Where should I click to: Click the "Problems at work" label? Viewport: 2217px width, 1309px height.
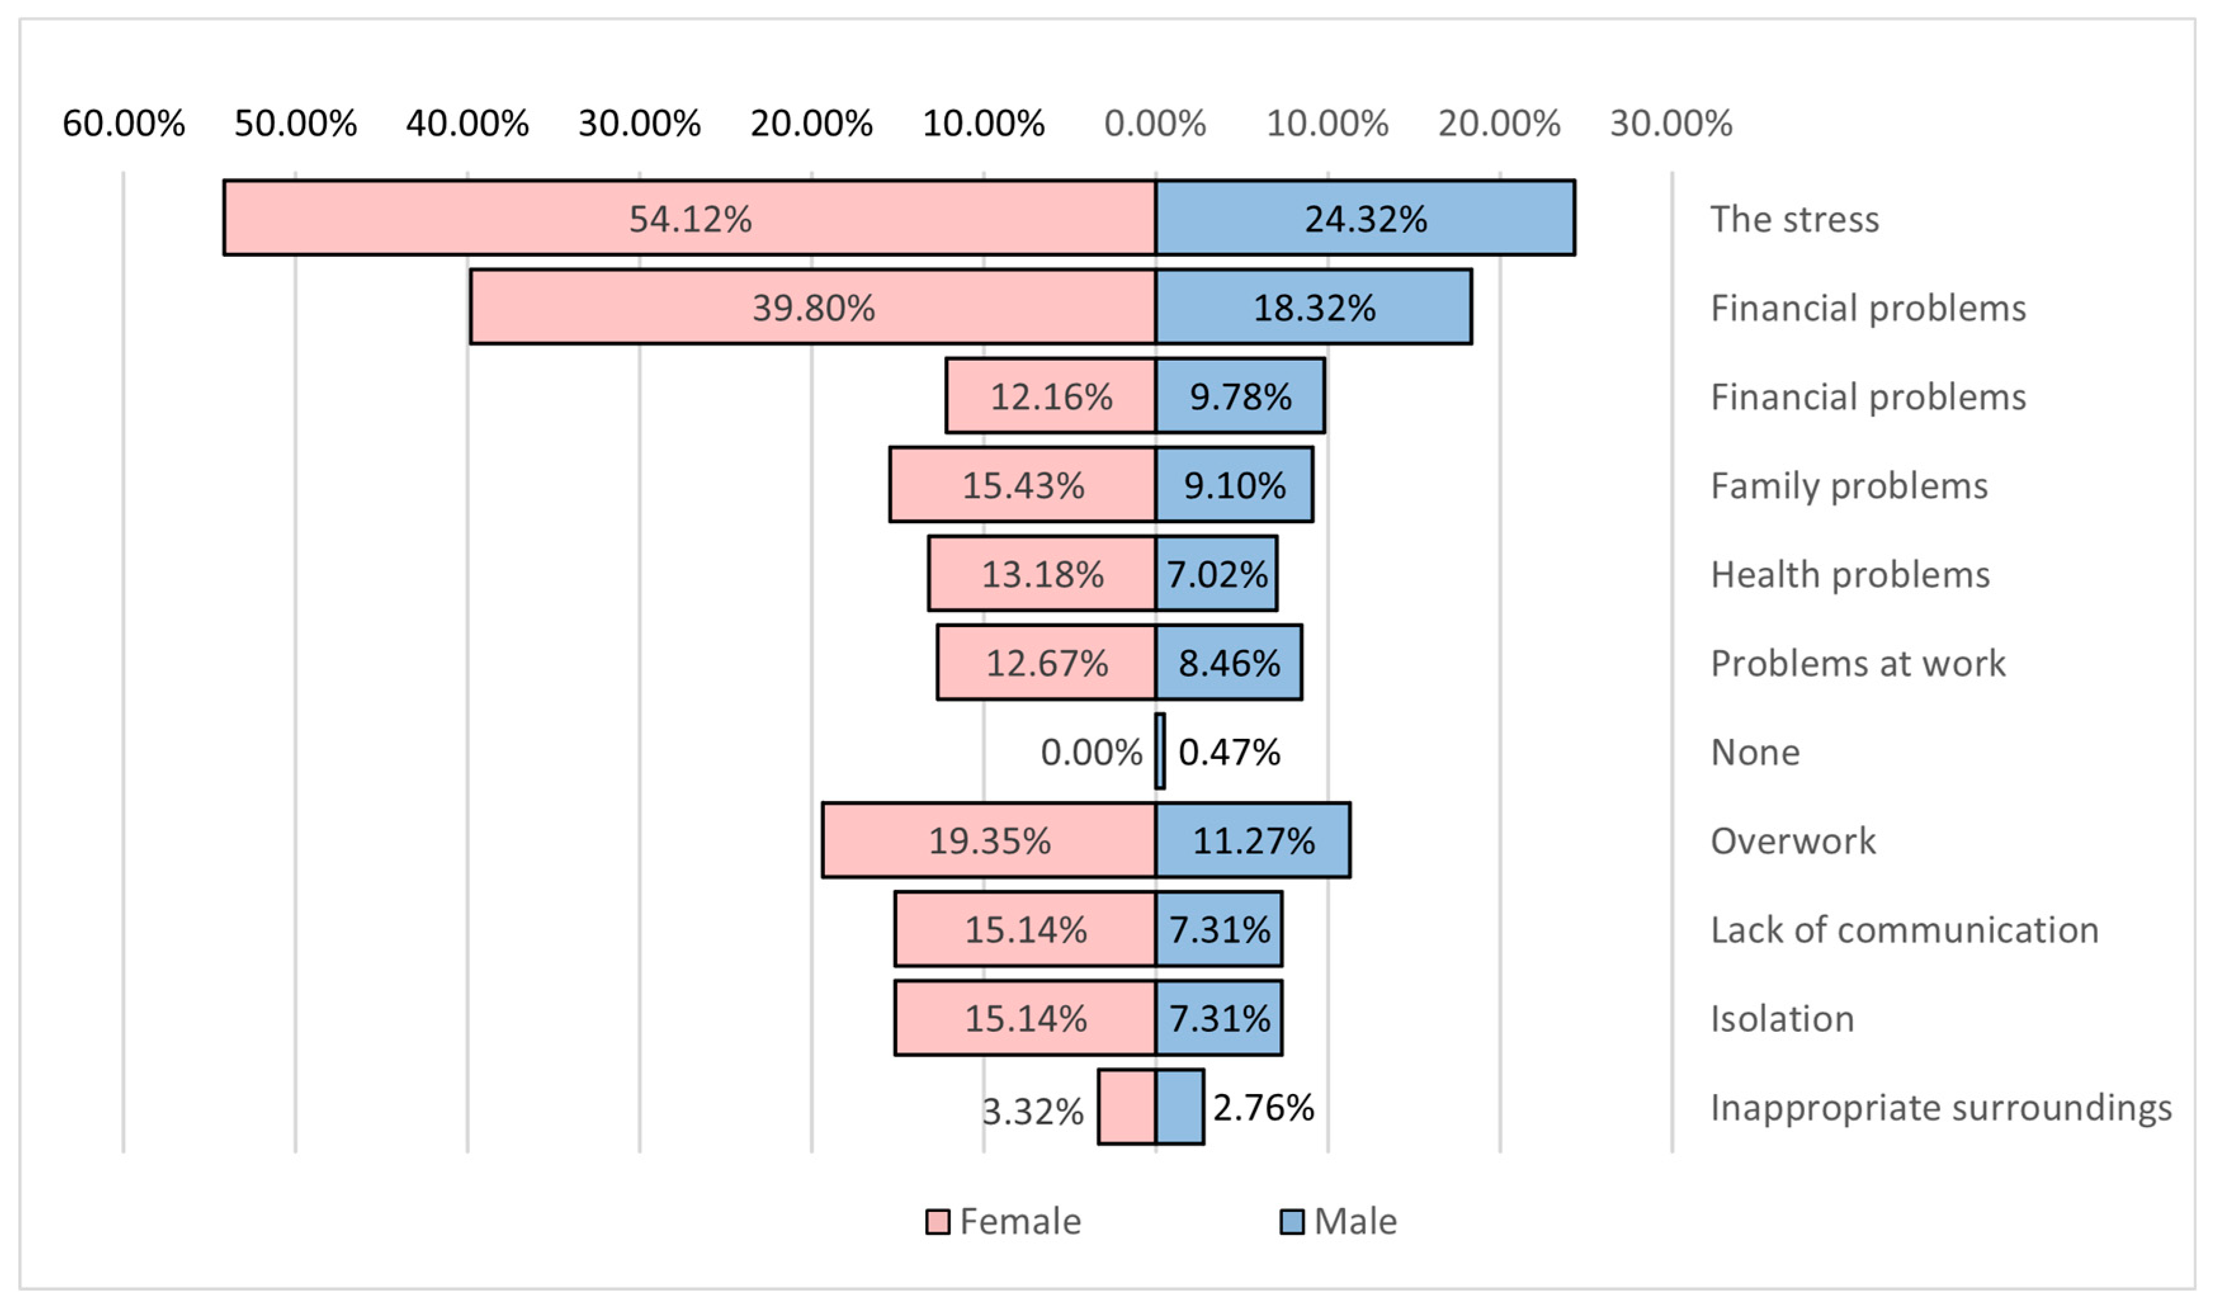(x=1857, y=663)
